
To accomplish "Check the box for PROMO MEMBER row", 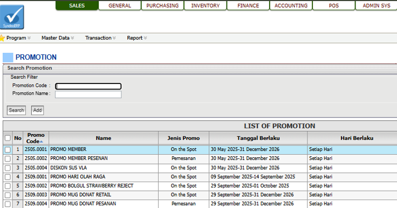I will tap(8, 150).
